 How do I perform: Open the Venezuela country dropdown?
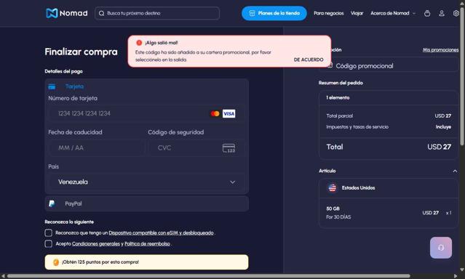[146, 182]
